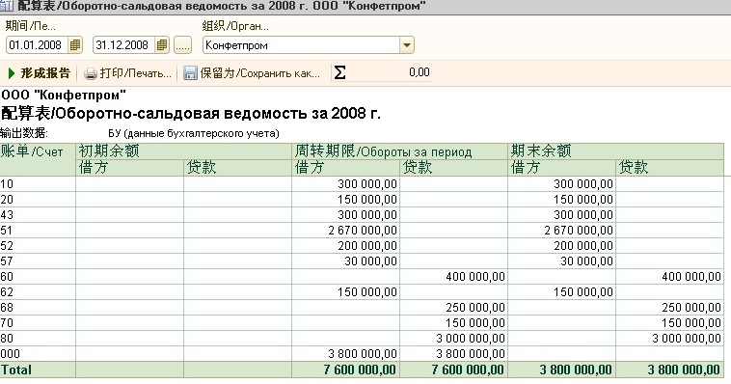The image size is (731, 384).
Task: Click turnover credit 3 800 000,00 for account 000
Action: point(471,353)
